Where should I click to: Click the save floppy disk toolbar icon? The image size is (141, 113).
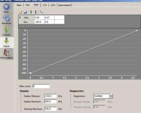(25, 12)
